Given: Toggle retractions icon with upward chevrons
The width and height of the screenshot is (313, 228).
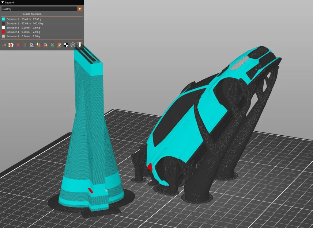Looking at the screenshot, I should coord(18,45).
